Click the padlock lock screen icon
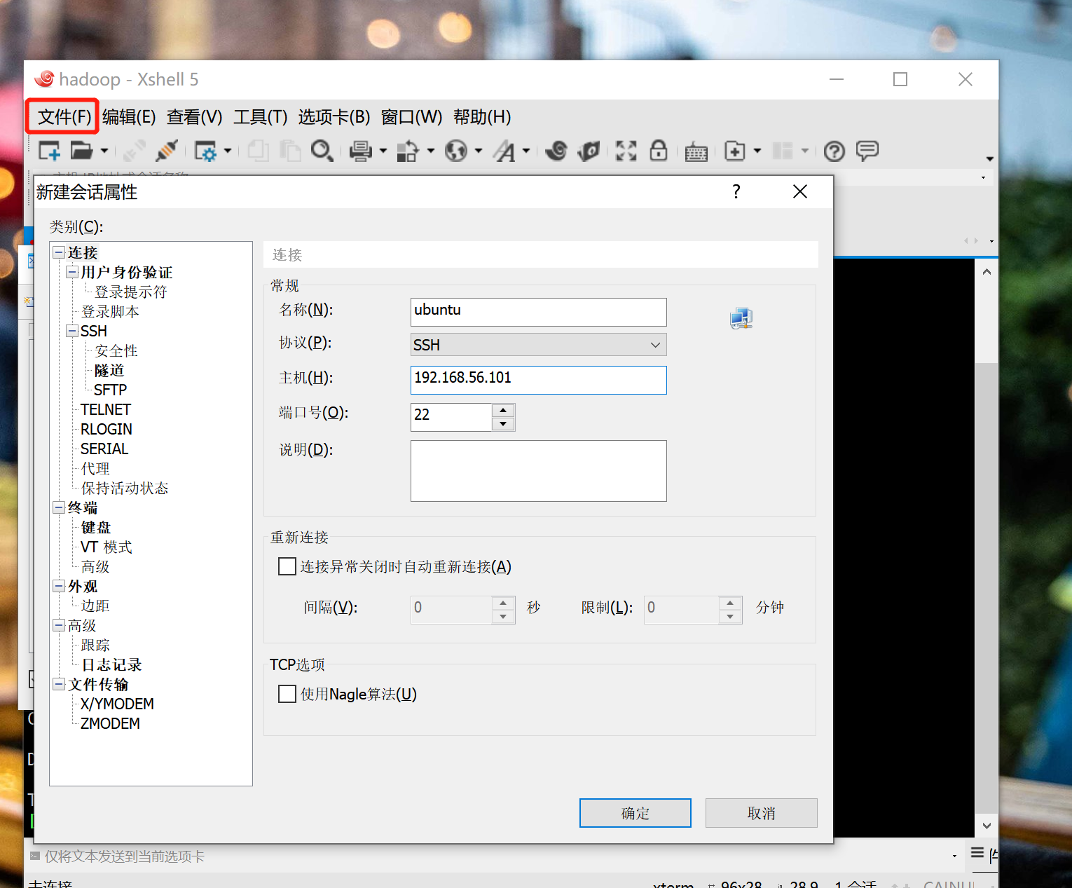 pos(659,150)
